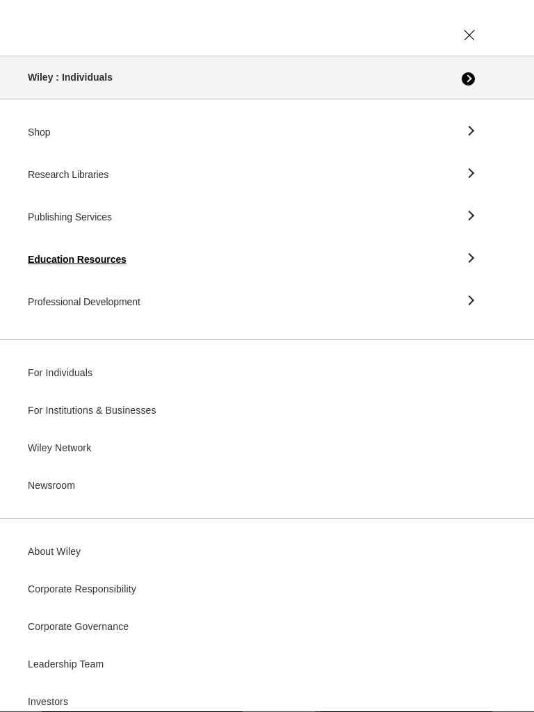534x712 pixels.
Task: Go to For Individuals link
Action: coord(60,373)
